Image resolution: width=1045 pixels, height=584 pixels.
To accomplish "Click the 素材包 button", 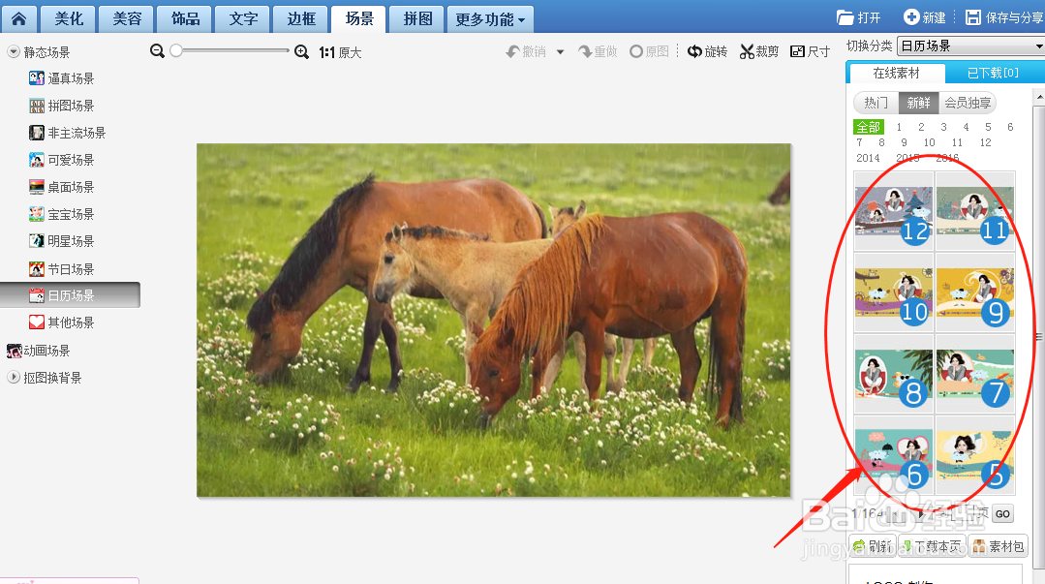I will tap(998, 546).
